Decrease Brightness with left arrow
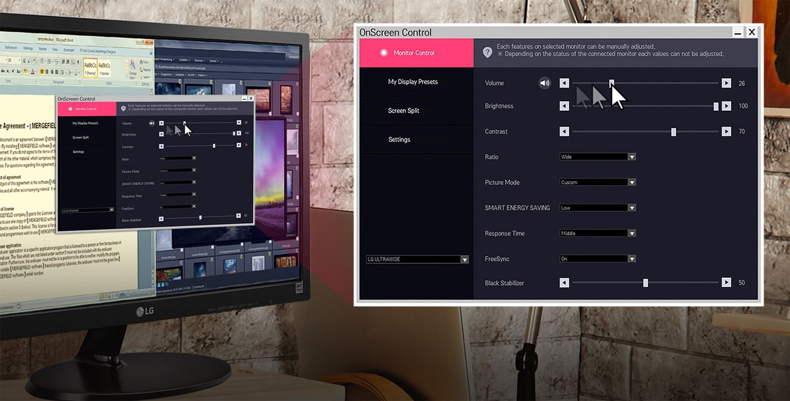790x401 pixels. [564, 106]
